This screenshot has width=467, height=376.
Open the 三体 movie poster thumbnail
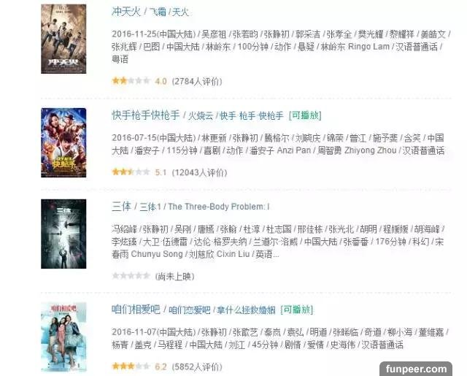pyautogui.click(x=63, y=234)
